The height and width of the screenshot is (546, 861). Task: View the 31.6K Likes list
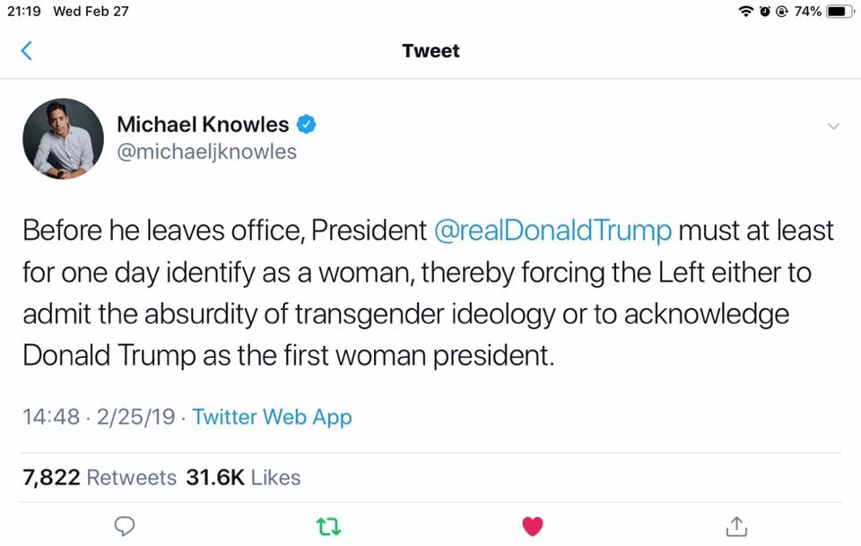(x=243, y=478)
